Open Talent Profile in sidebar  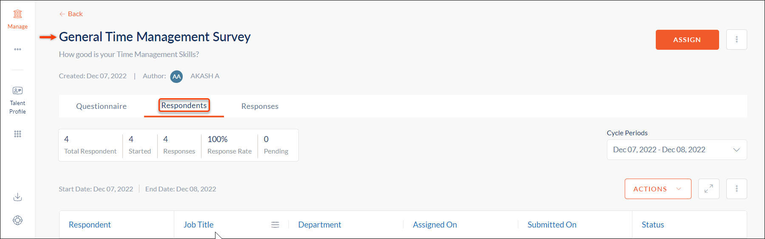click(x=17, y=100)
